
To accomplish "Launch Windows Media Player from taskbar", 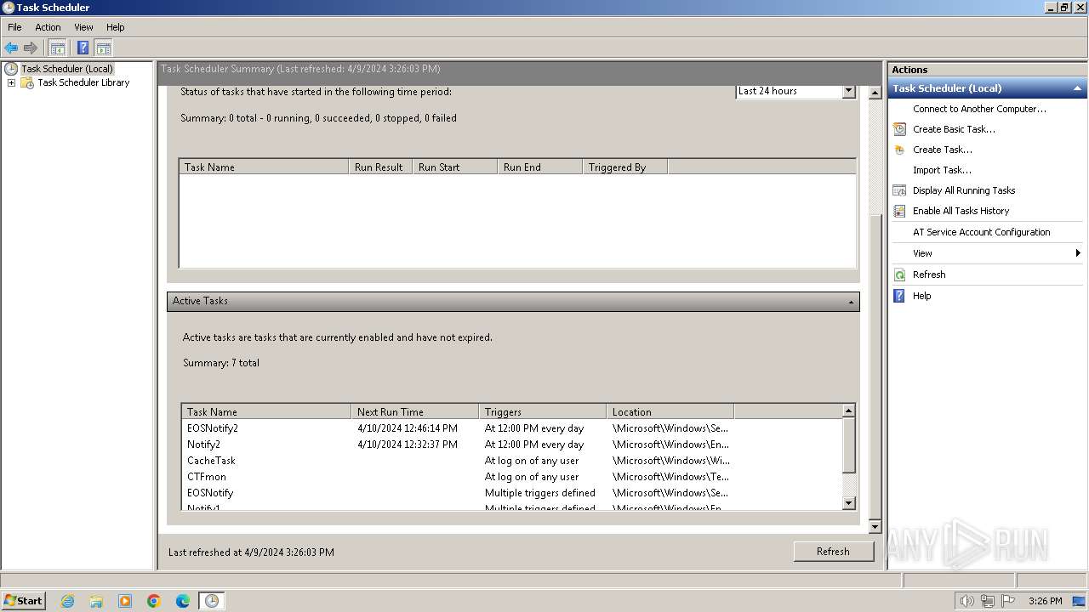I will coord(125,601).
